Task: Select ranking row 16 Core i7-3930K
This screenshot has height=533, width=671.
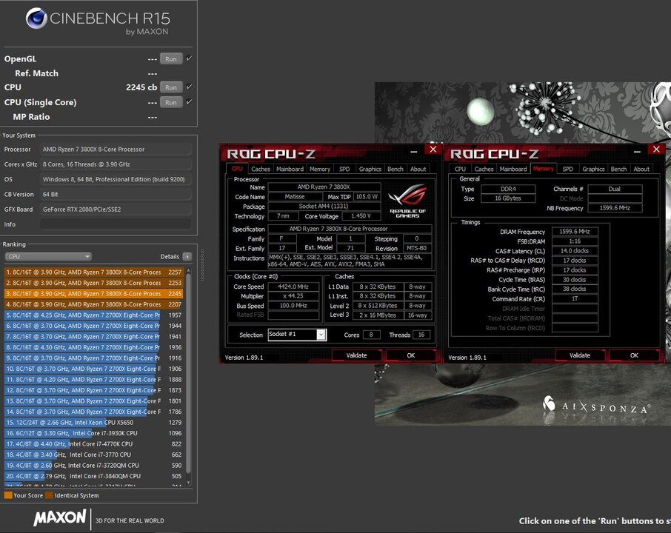Action: pos(94,433)
